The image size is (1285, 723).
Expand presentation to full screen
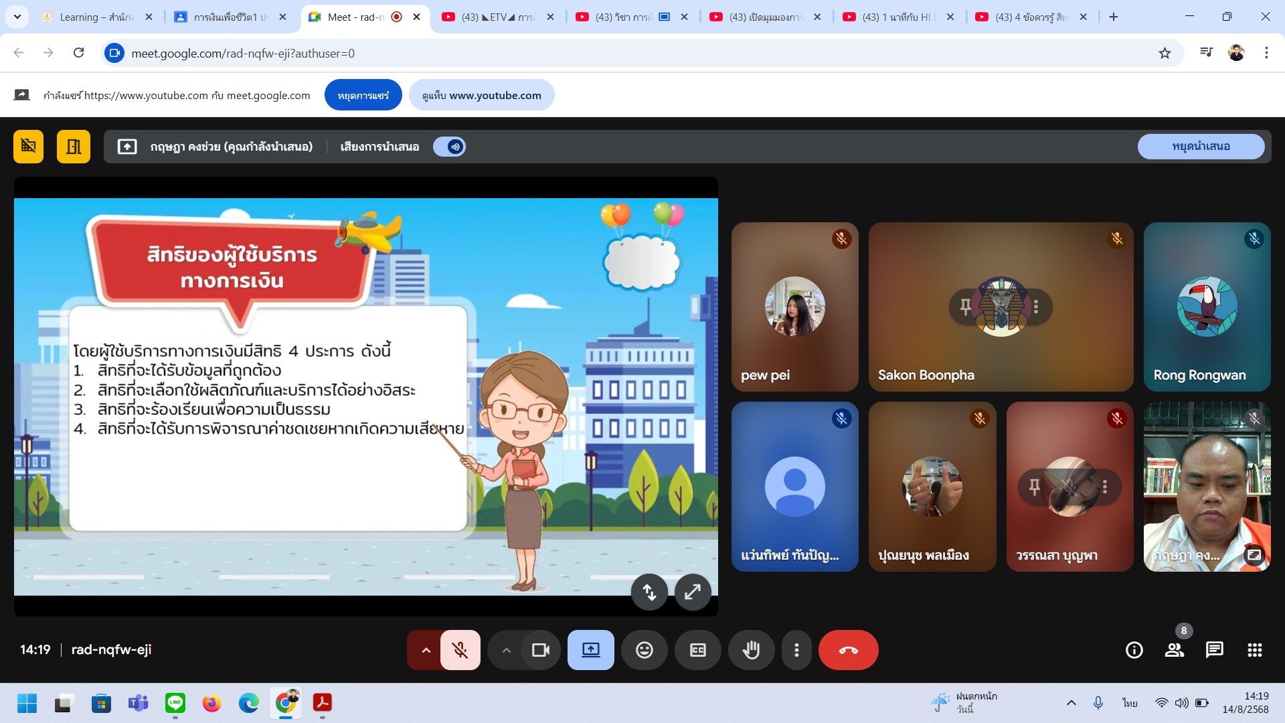click(692, 592)
